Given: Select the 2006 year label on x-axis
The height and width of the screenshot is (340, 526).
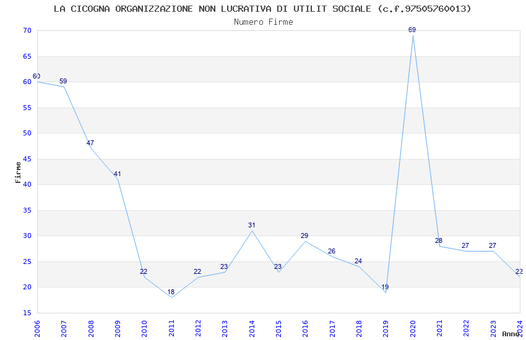Looking at the screenshot, I should (37, 329).
